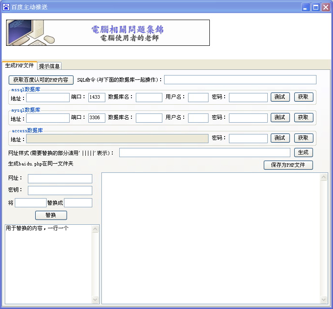This screenshot has width=333, height=309.
Task: Click the mysql数据库 group label
Action: click(x=26, y=110)
